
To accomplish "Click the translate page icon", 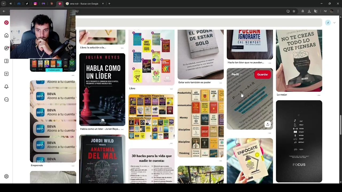I will pos(316,11).
